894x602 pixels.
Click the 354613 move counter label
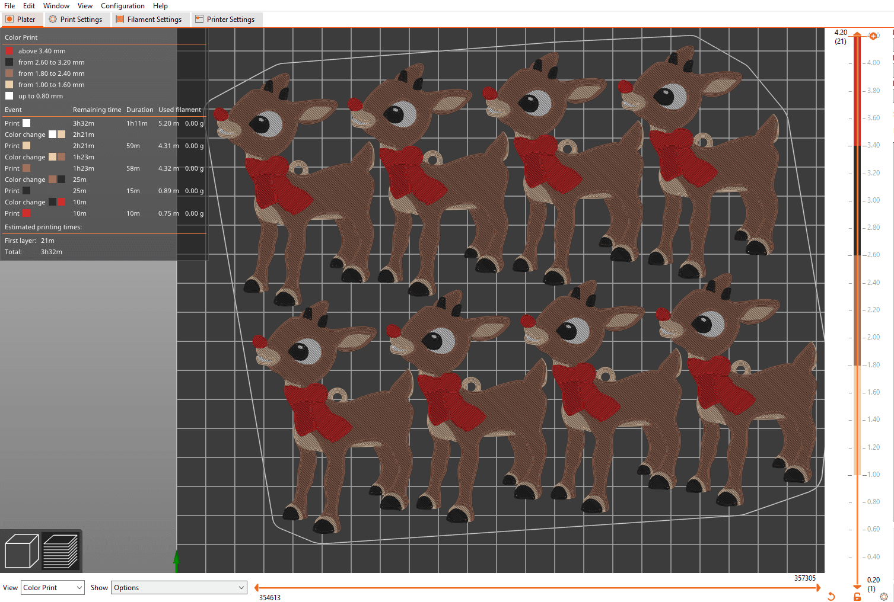pos(270,598)
